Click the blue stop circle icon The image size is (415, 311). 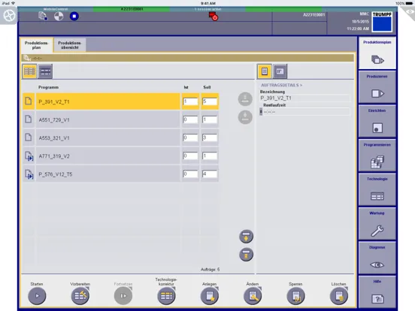tap(74, 16)
